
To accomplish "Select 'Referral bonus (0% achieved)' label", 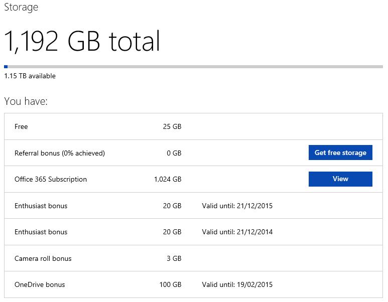I will tap(60, 153).
